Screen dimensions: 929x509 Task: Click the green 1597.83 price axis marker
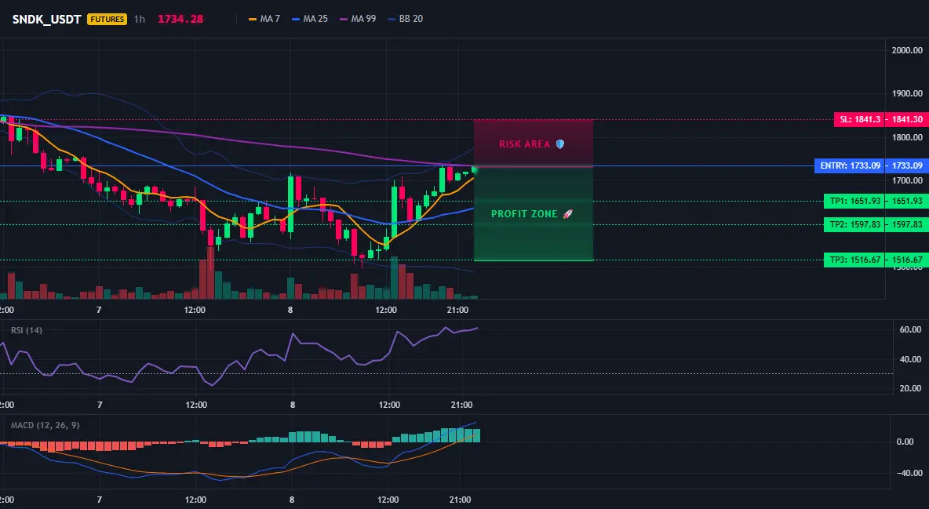[907, 224]
